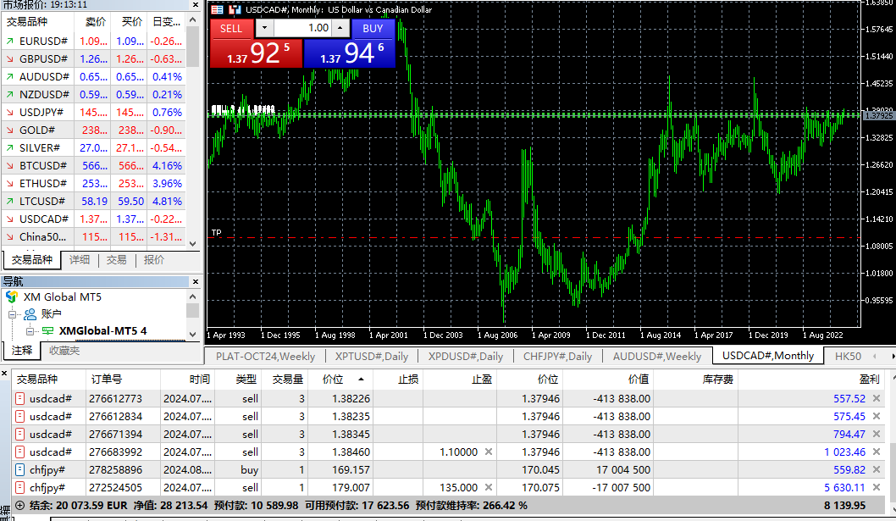The width and height of the screenshot is (896, 521).
Task: Select ETHUSD# in Market Watch
Action: [x=94, y=183]
